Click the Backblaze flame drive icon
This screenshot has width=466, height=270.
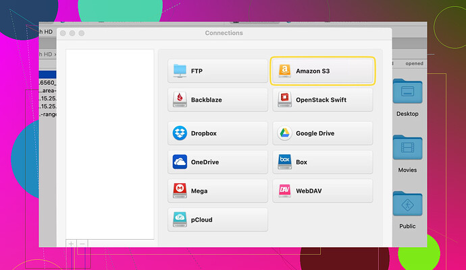(x=180, y=100)
